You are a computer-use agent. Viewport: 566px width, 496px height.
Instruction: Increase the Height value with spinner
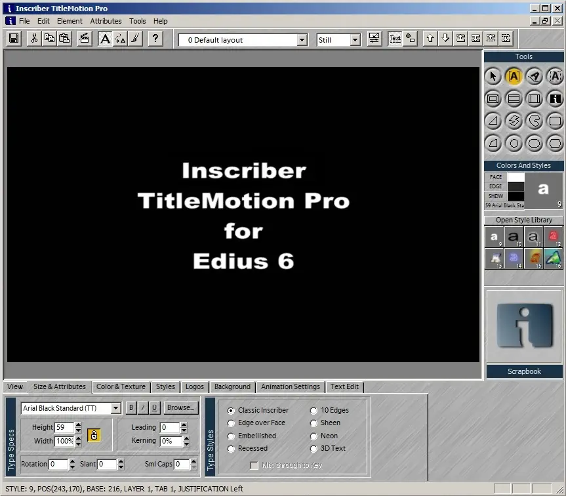tap(78, 425)
